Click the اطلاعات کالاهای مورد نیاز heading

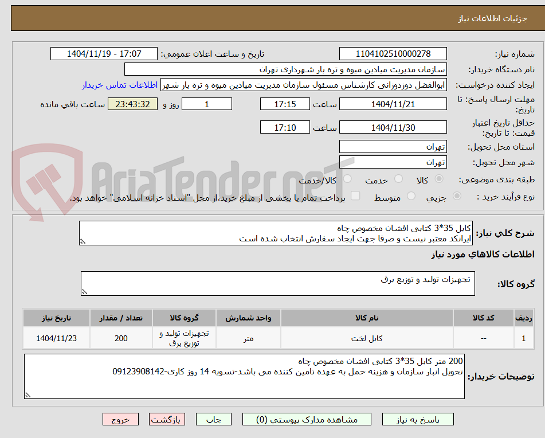click(483, 255)
